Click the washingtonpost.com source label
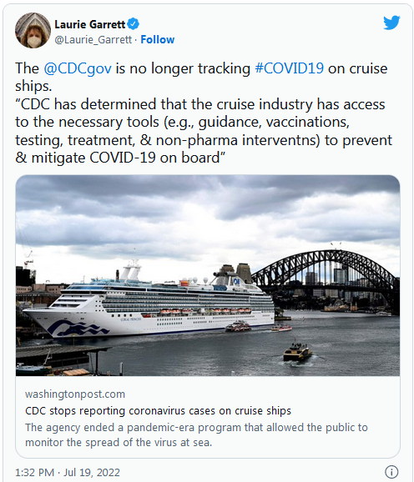The height and width of the screenshot is (482, 414). coord(75,394)
